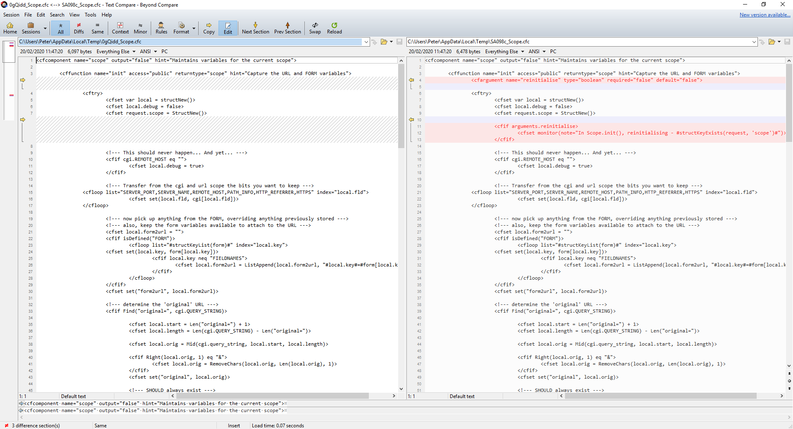Go to the Home view
This screenshot has height=429, width=793.
10,28
